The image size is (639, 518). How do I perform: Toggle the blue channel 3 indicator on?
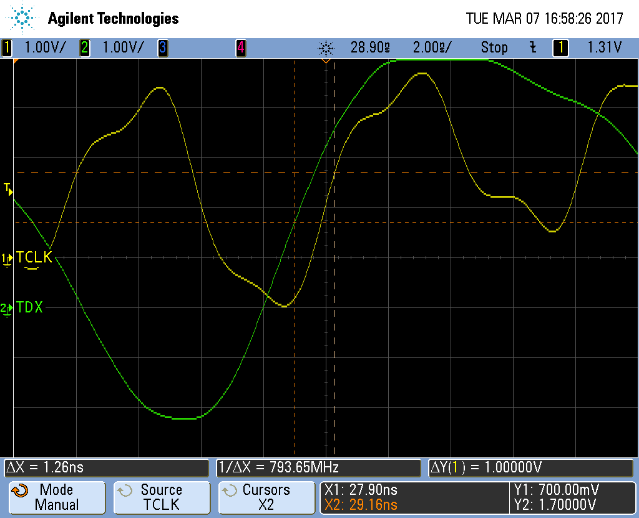(x=162, y=47)
